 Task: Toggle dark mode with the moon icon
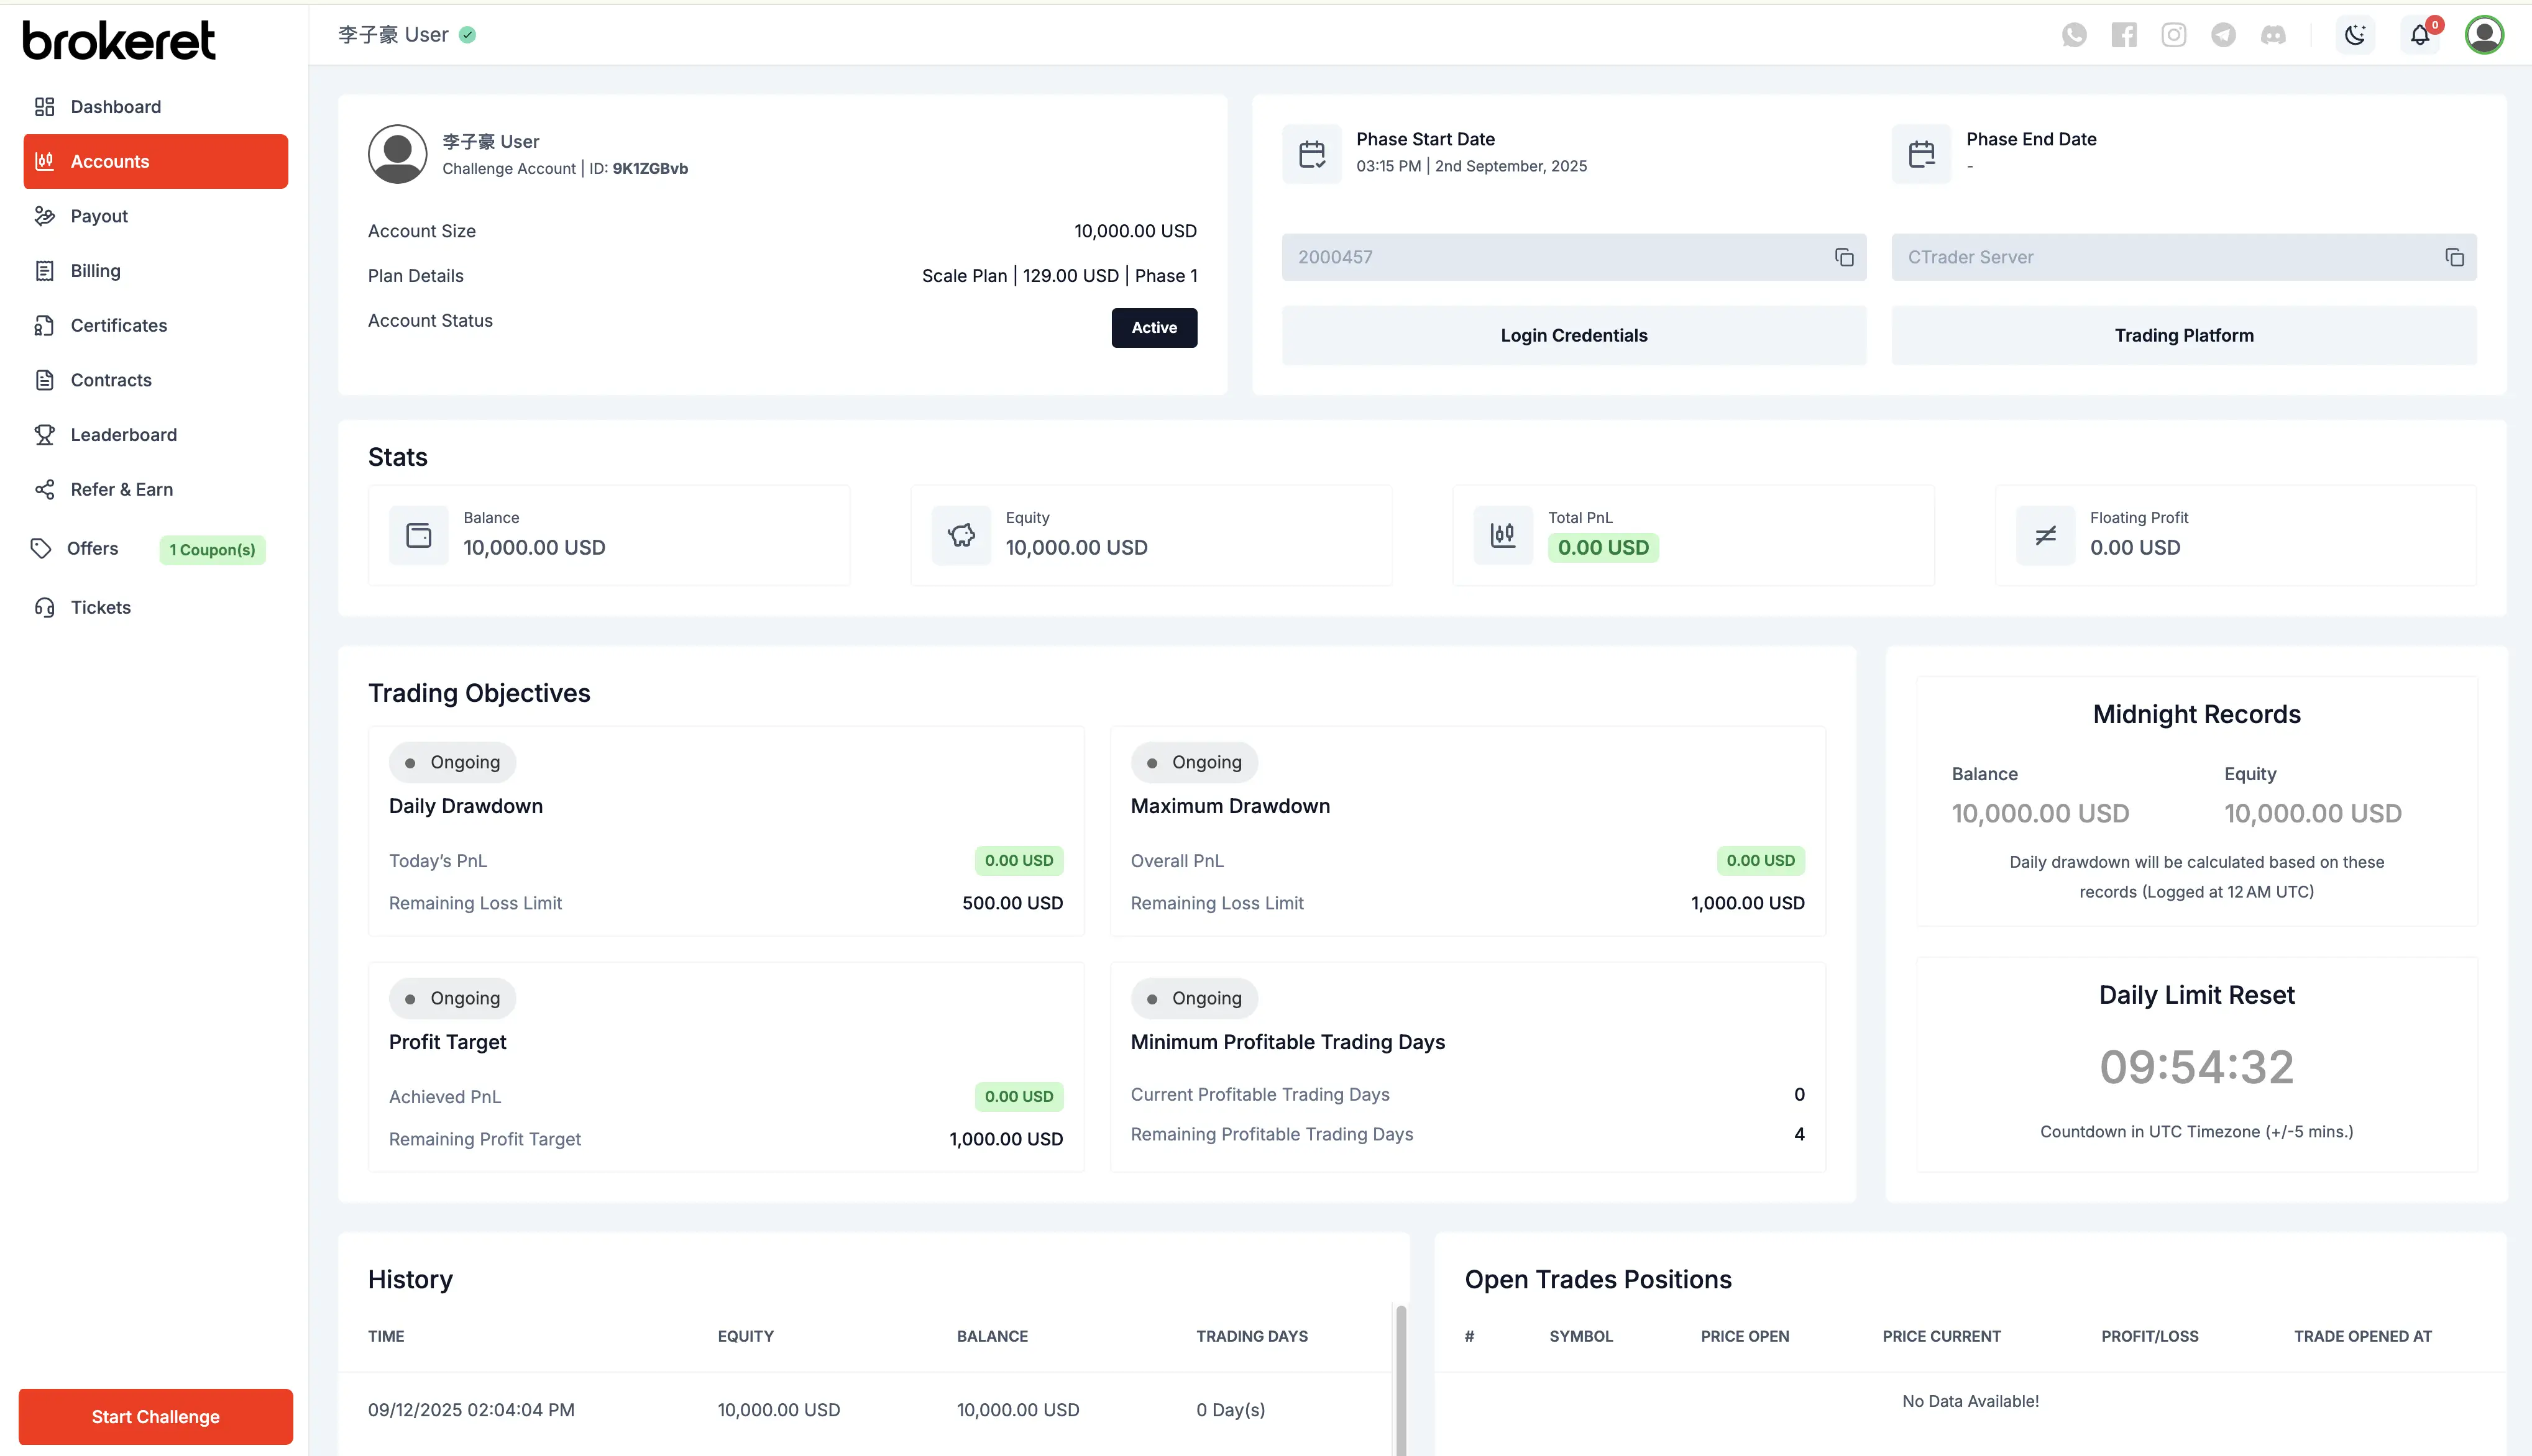click(2355, 34)
